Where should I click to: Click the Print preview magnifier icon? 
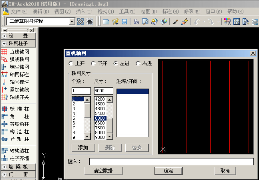tap(145, 22)
